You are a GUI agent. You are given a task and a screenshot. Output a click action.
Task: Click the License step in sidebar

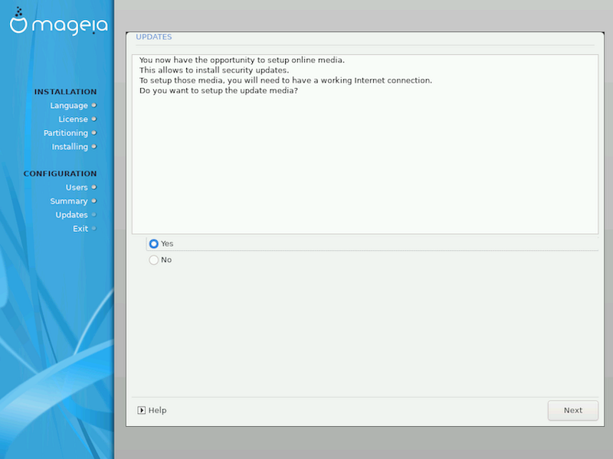point(73,119)
